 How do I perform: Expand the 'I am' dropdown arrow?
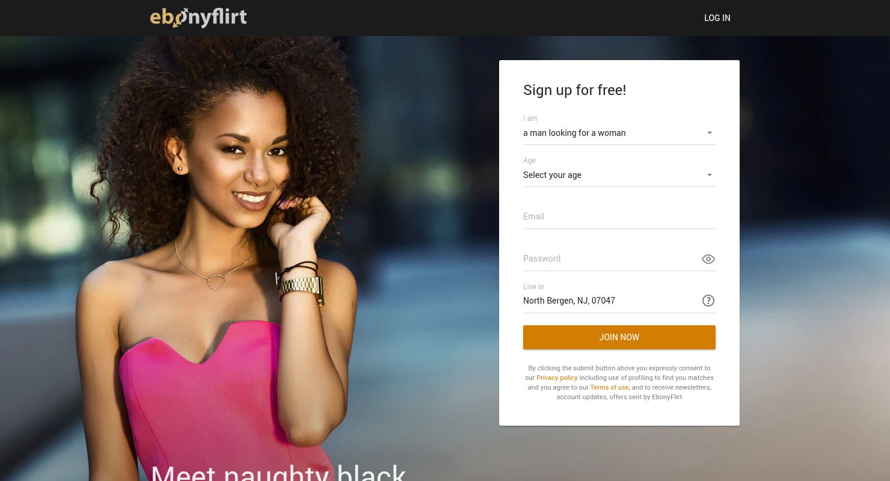(710, 133)
